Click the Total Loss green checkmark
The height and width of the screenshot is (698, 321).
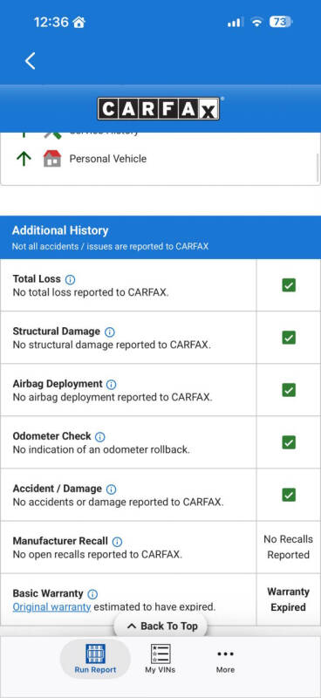pyautogui.click(x=289, y=285)
